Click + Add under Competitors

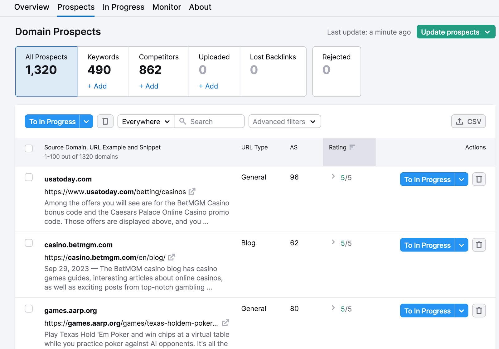(x=148, y=86)
